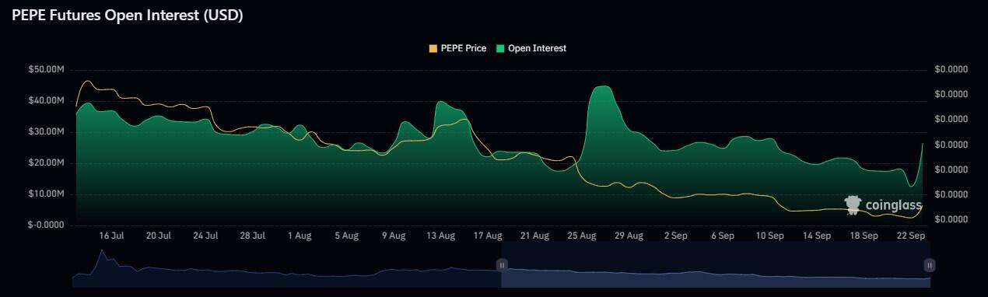Click the PEPE Futures Open Interest title
Image resolution: width=988 pixels, height=297 pixels.
[x=128, y=16]
